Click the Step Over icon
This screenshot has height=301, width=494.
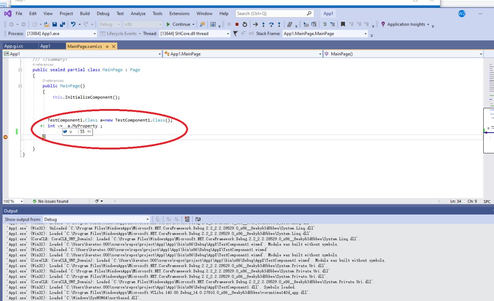(x=271, y=24)
